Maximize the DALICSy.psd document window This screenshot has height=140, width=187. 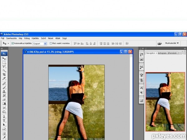pyautogui.click(x=126, y=52)
